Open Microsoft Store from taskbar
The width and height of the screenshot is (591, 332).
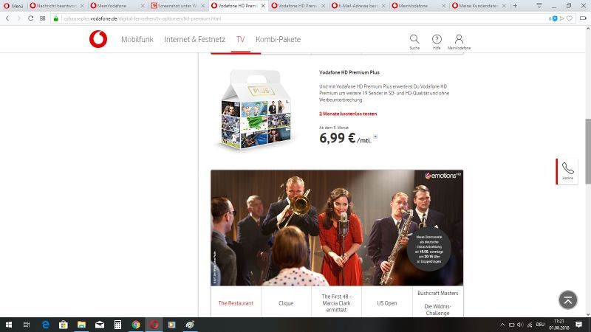(x=64, y=325)
